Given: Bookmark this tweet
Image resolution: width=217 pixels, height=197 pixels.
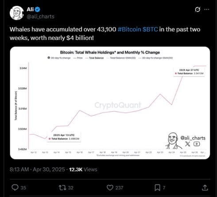Looking at the screenshot, I should pos(157,188).
